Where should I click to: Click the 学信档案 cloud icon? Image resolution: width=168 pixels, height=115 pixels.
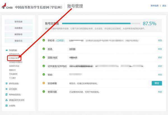pos(6,50)
